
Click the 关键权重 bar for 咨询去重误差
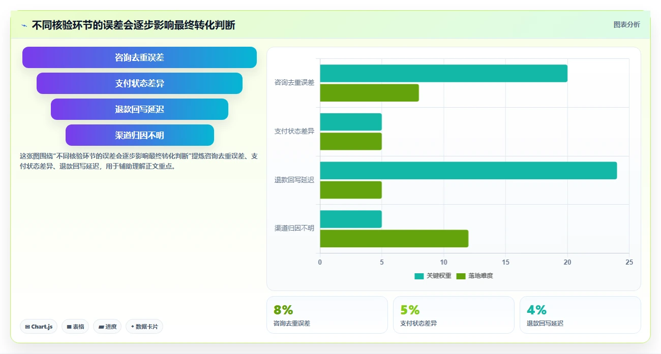tap(443, 74)
